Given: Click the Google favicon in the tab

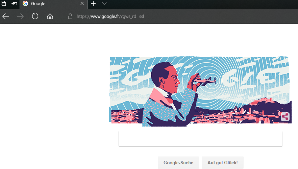Looking at the screenshot, I should click(x=25, y=3).
